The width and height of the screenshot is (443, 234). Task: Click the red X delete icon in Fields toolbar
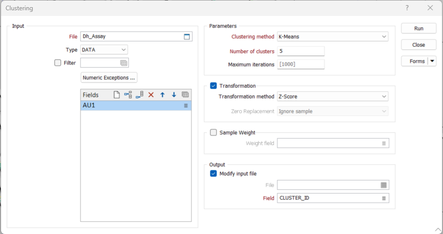pos(151,95)
